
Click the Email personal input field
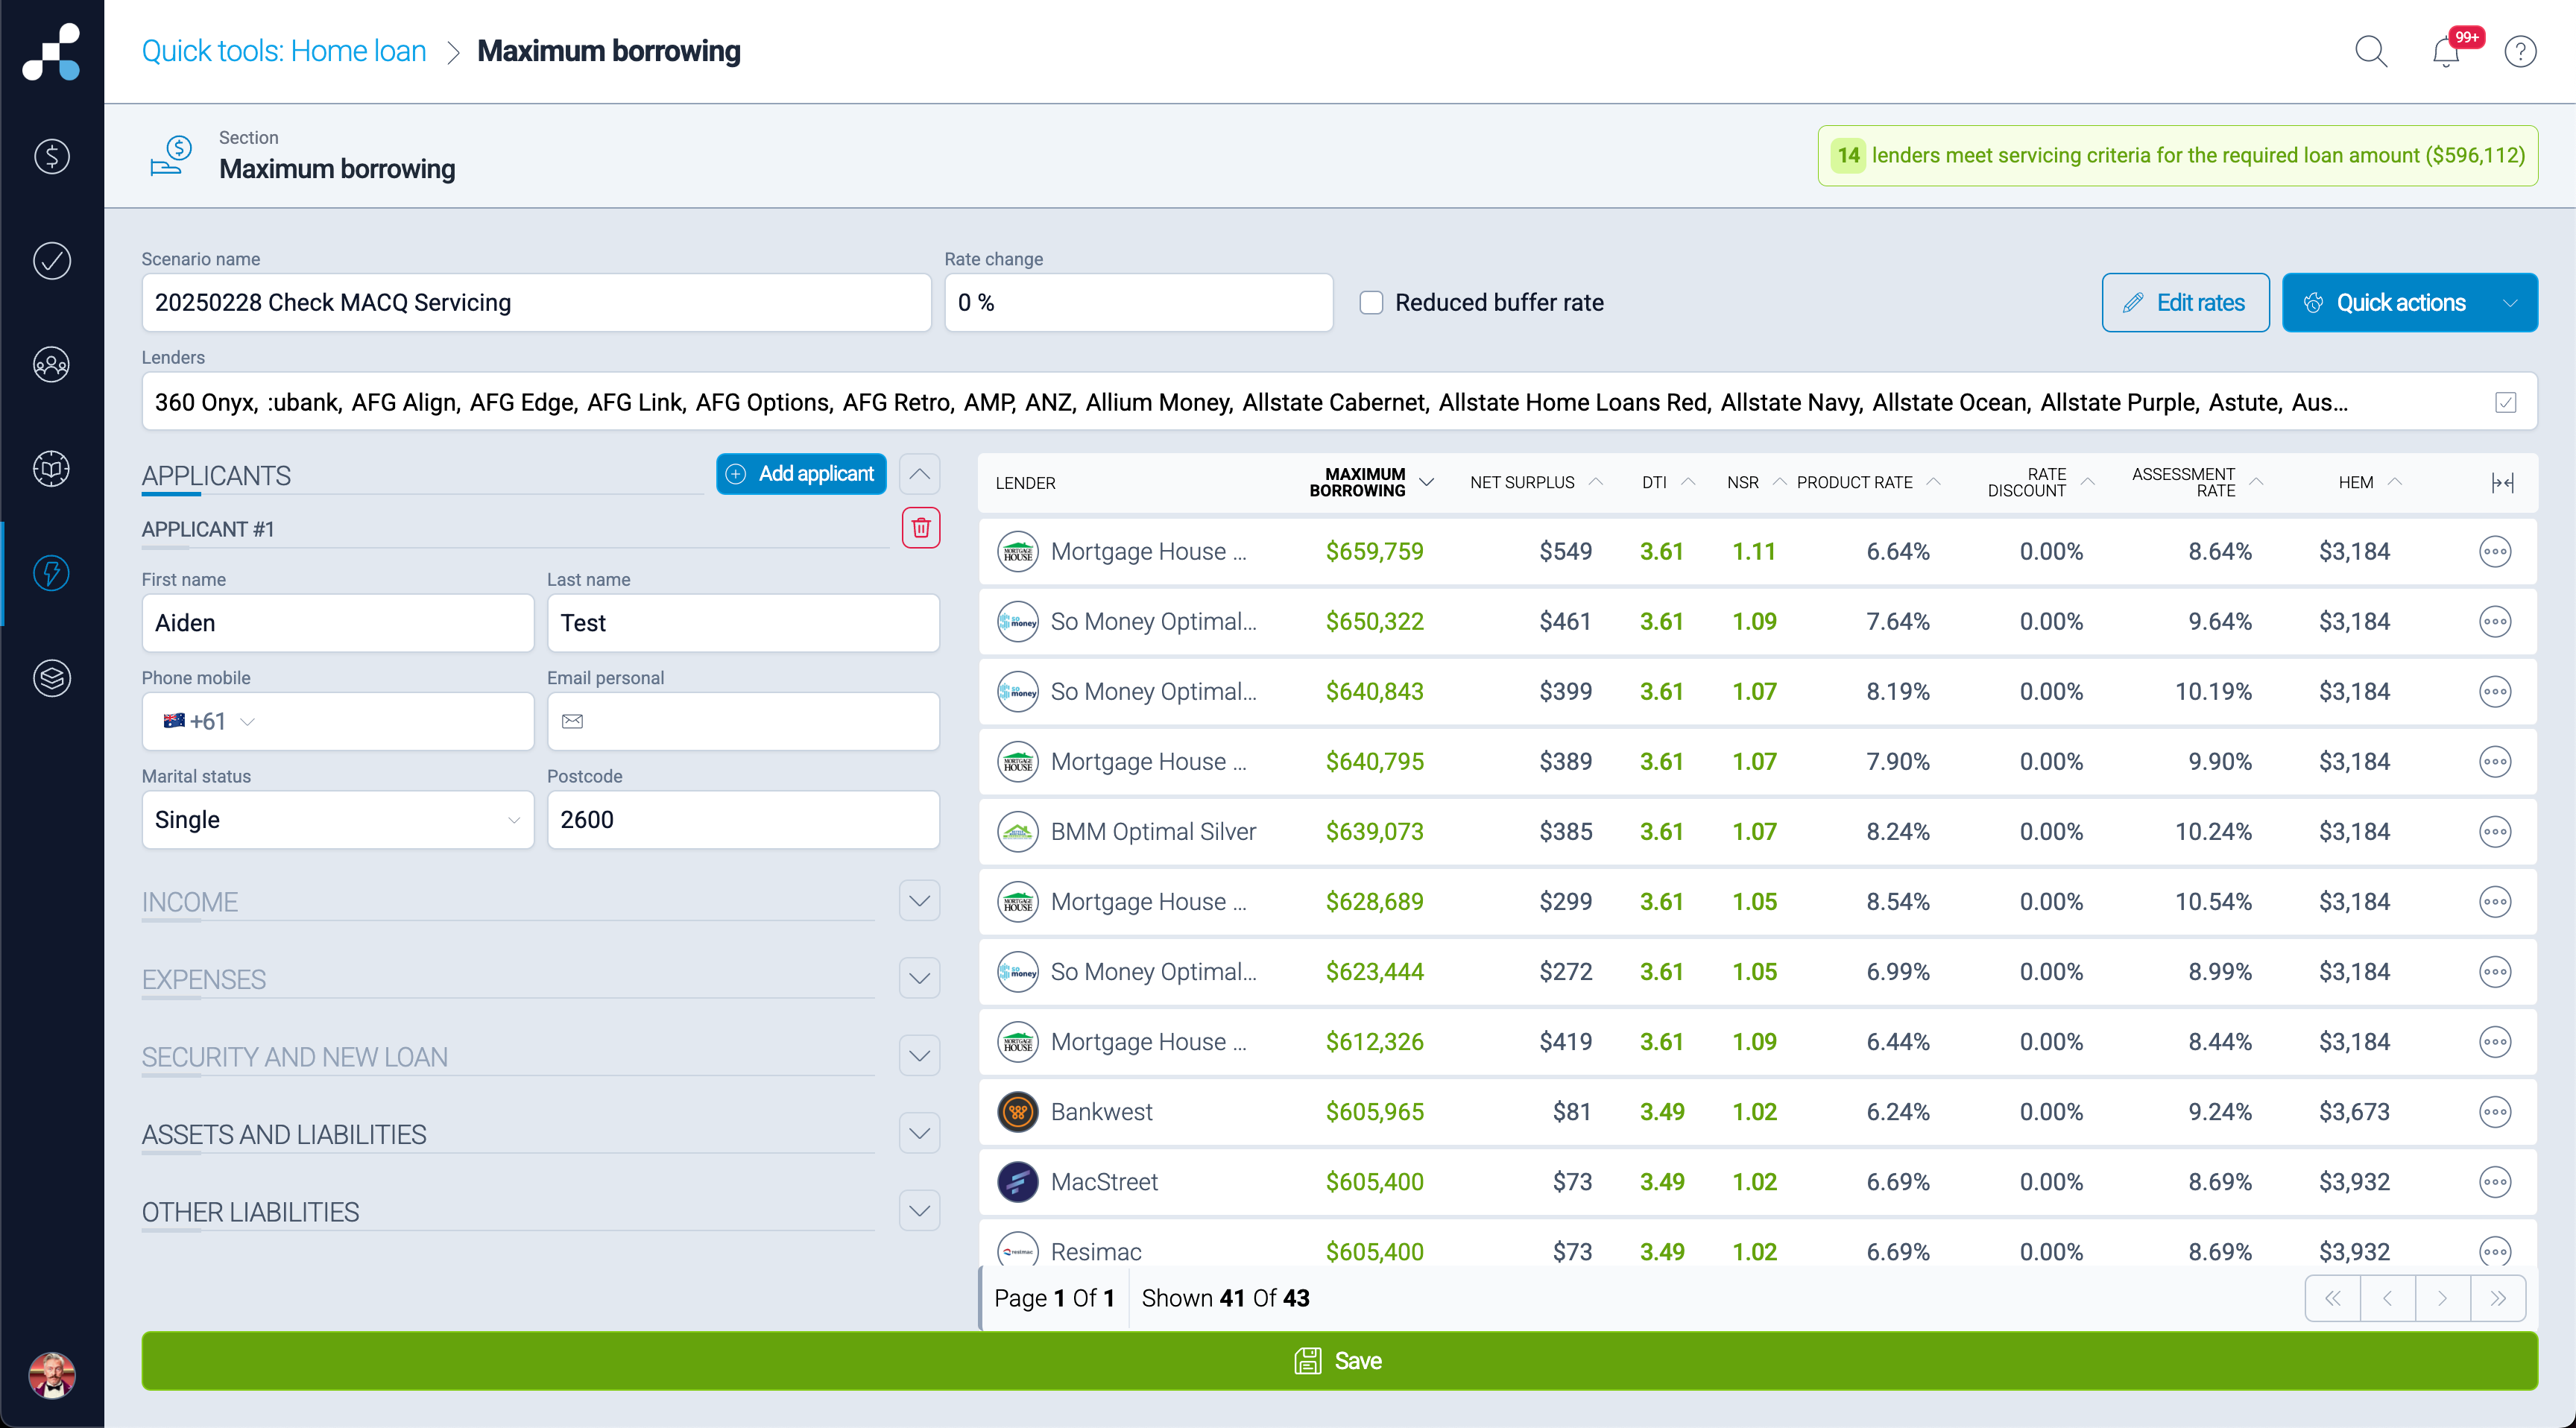(x=743, y=721)
